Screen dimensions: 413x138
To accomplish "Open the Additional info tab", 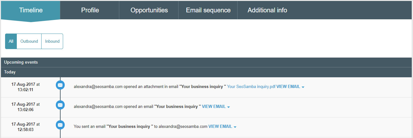I will pos(267,10).
